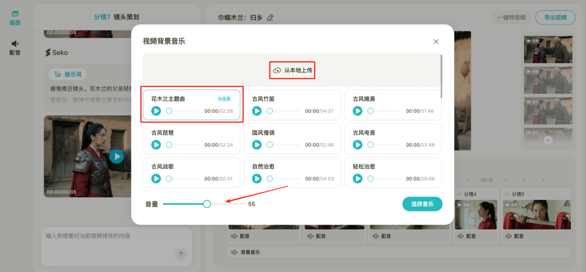Open the 配音 sidebar tab
This screenshot has height=272, width=586.
point(15,48)
